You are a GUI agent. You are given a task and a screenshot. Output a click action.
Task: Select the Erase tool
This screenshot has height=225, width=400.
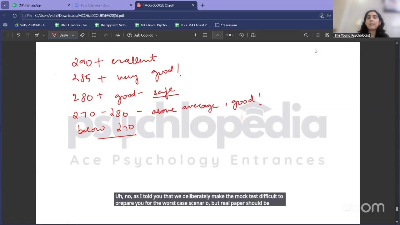(82, 35)
